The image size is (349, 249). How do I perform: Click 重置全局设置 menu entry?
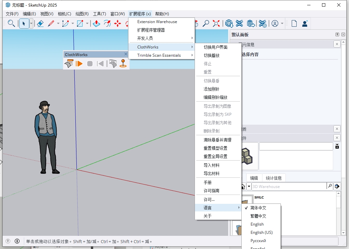pyautogui.click(x=218, y=156)
